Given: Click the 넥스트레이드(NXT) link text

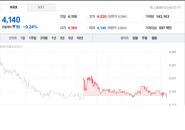Looking at the screenshot, I should (163, 7).
